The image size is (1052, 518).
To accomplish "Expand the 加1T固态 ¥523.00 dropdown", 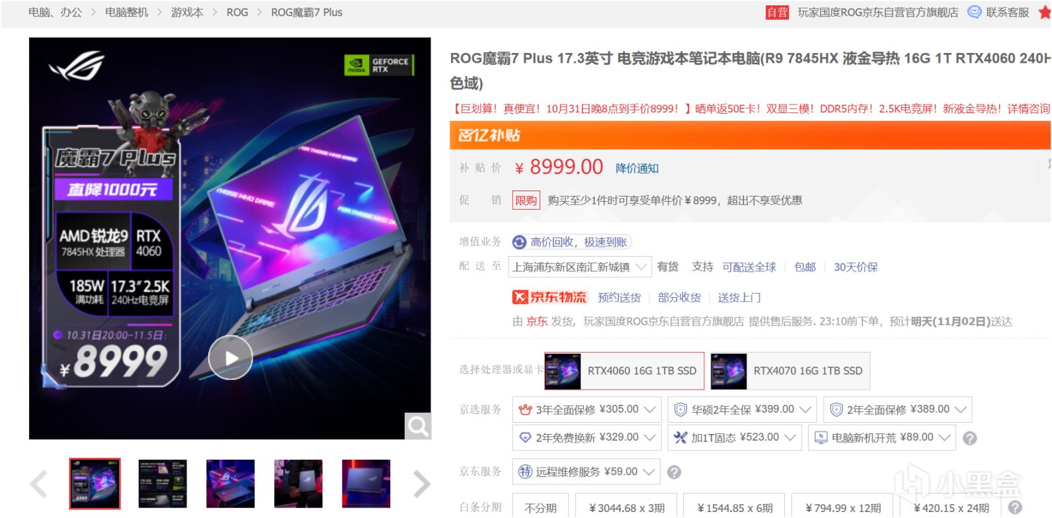I will [734, 437].
